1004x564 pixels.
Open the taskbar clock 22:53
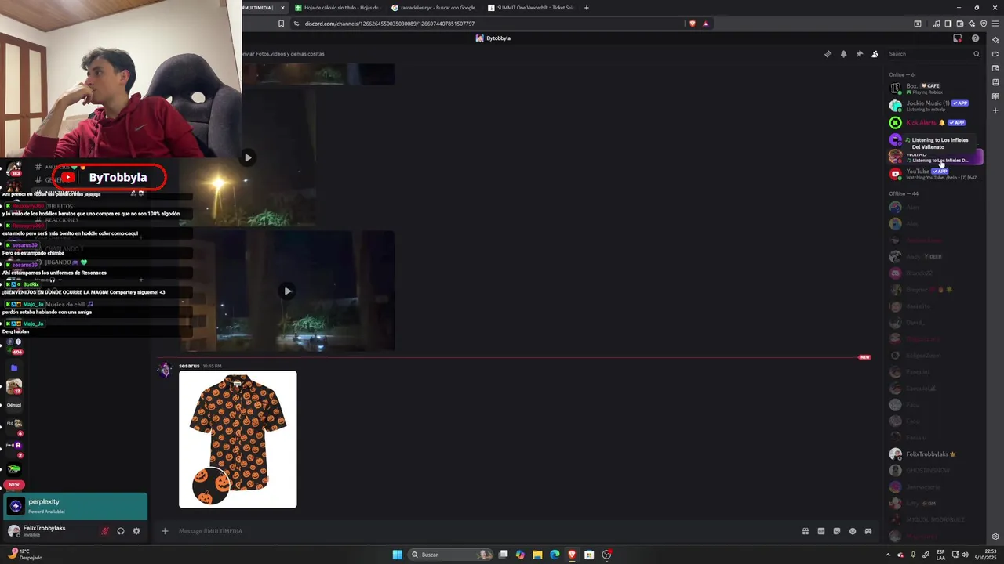pos(984,555)
